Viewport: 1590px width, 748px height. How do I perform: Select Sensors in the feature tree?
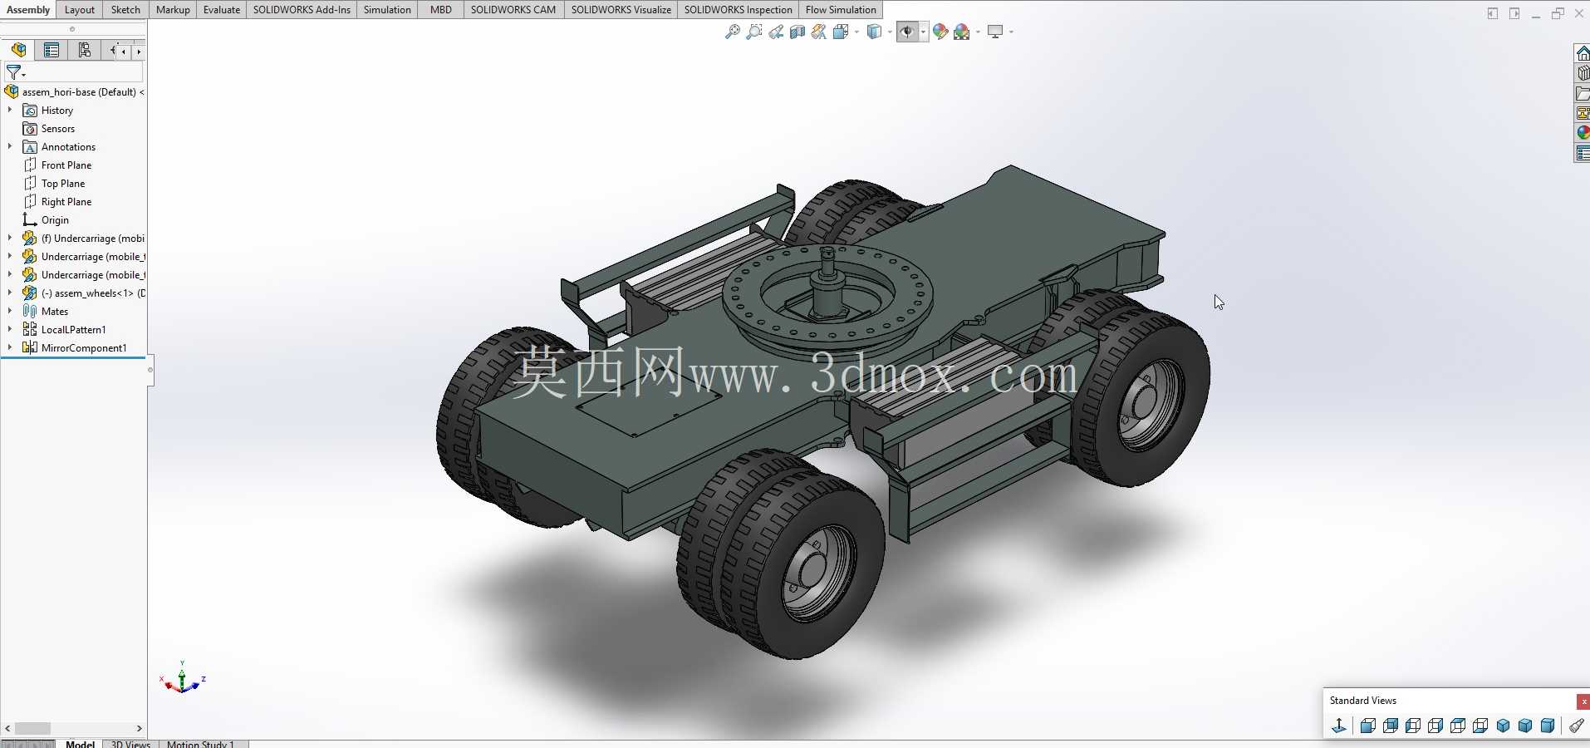coord(49,128)
